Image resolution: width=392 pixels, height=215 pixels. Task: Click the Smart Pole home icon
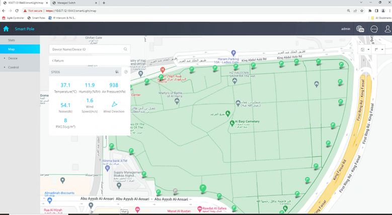pos(6,29)
